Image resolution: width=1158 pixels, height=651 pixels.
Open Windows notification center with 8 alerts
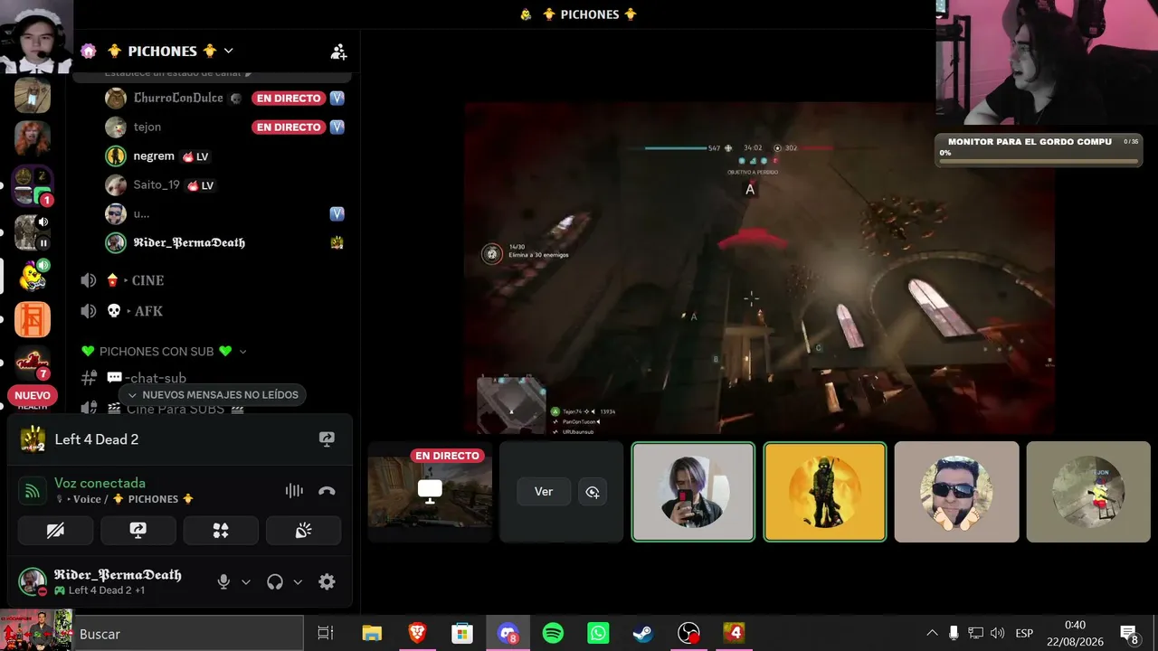coord(1129,634)
